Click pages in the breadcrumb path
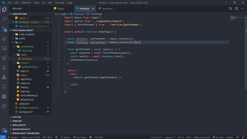Screen dimensions: 247x139 pyautogui.click(x=64, y=14)
